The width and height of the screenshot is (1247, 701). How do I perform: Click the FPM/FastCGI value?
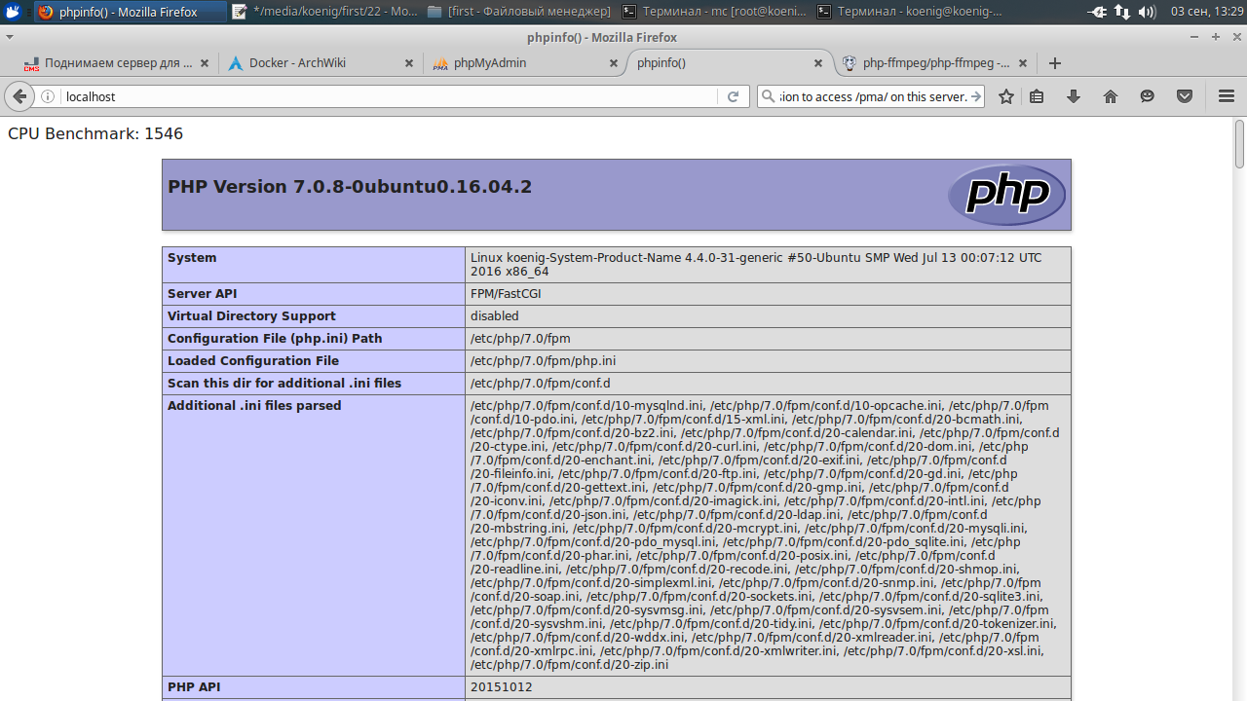506,294
